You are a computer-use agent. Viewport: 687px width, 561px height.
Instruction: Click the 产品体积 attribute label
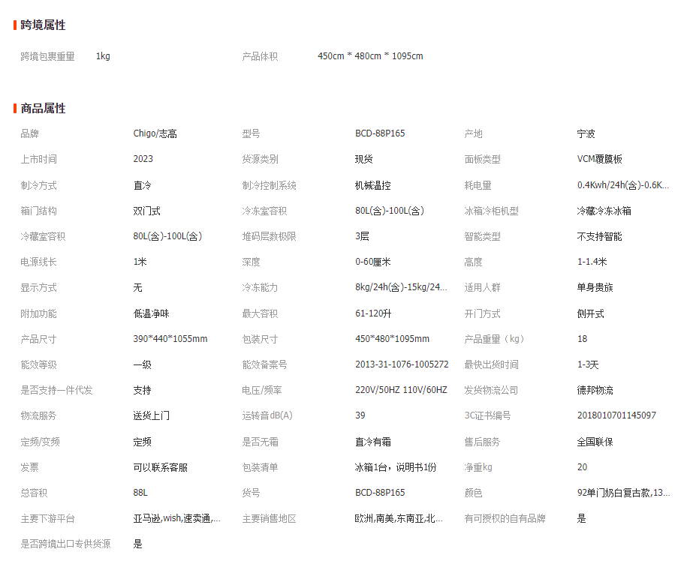click(x=260, y=56)
